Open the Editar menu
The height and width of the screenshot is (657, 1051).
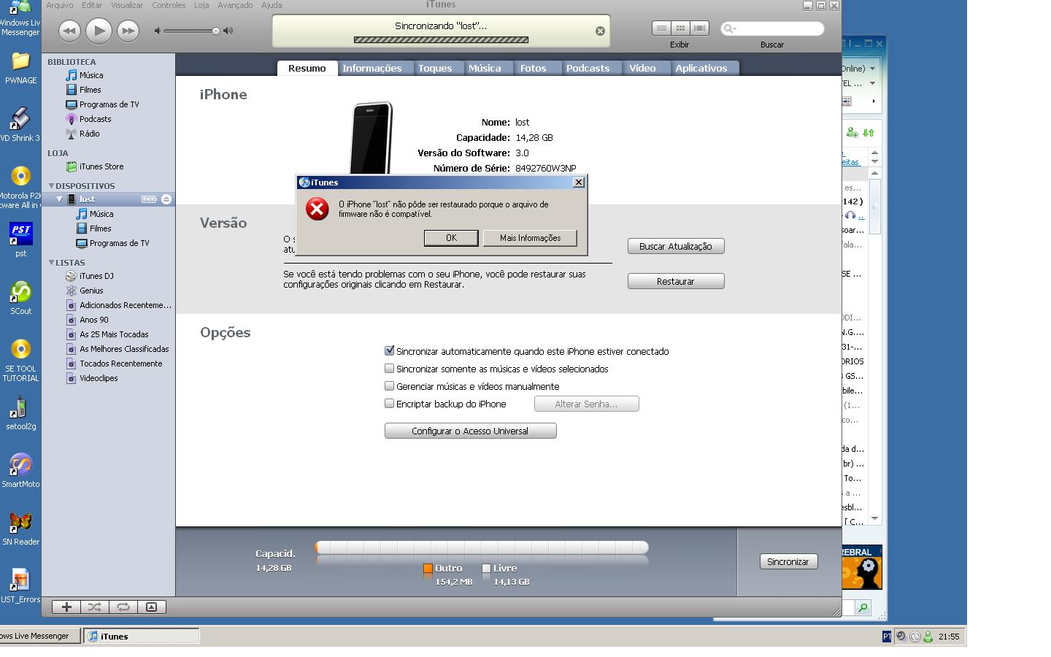pos(92,5)
